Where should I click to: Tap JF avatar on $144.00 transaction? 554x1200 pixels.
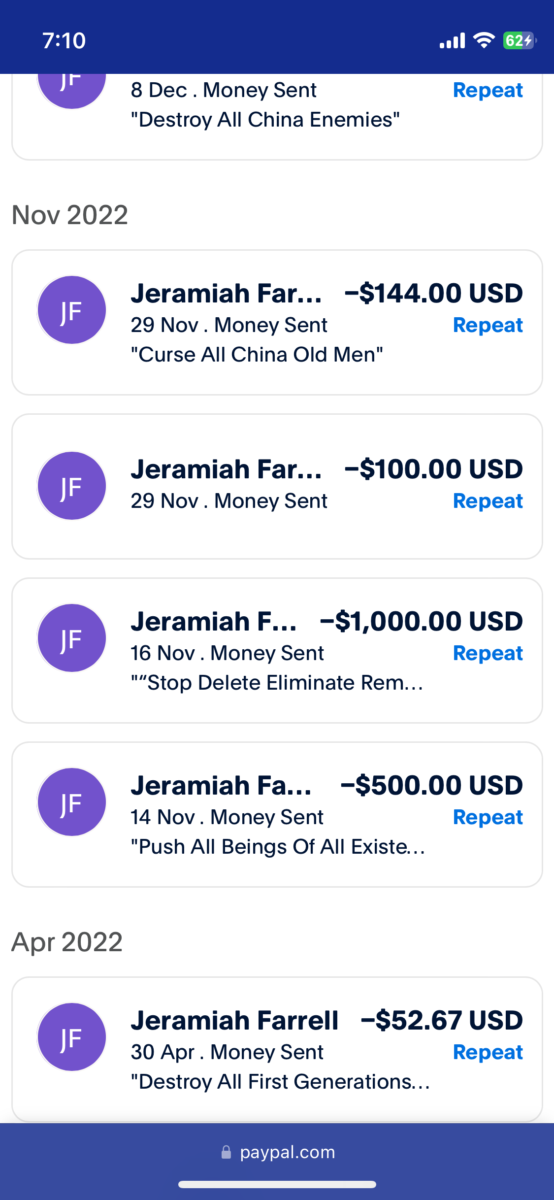click(72, 310)
